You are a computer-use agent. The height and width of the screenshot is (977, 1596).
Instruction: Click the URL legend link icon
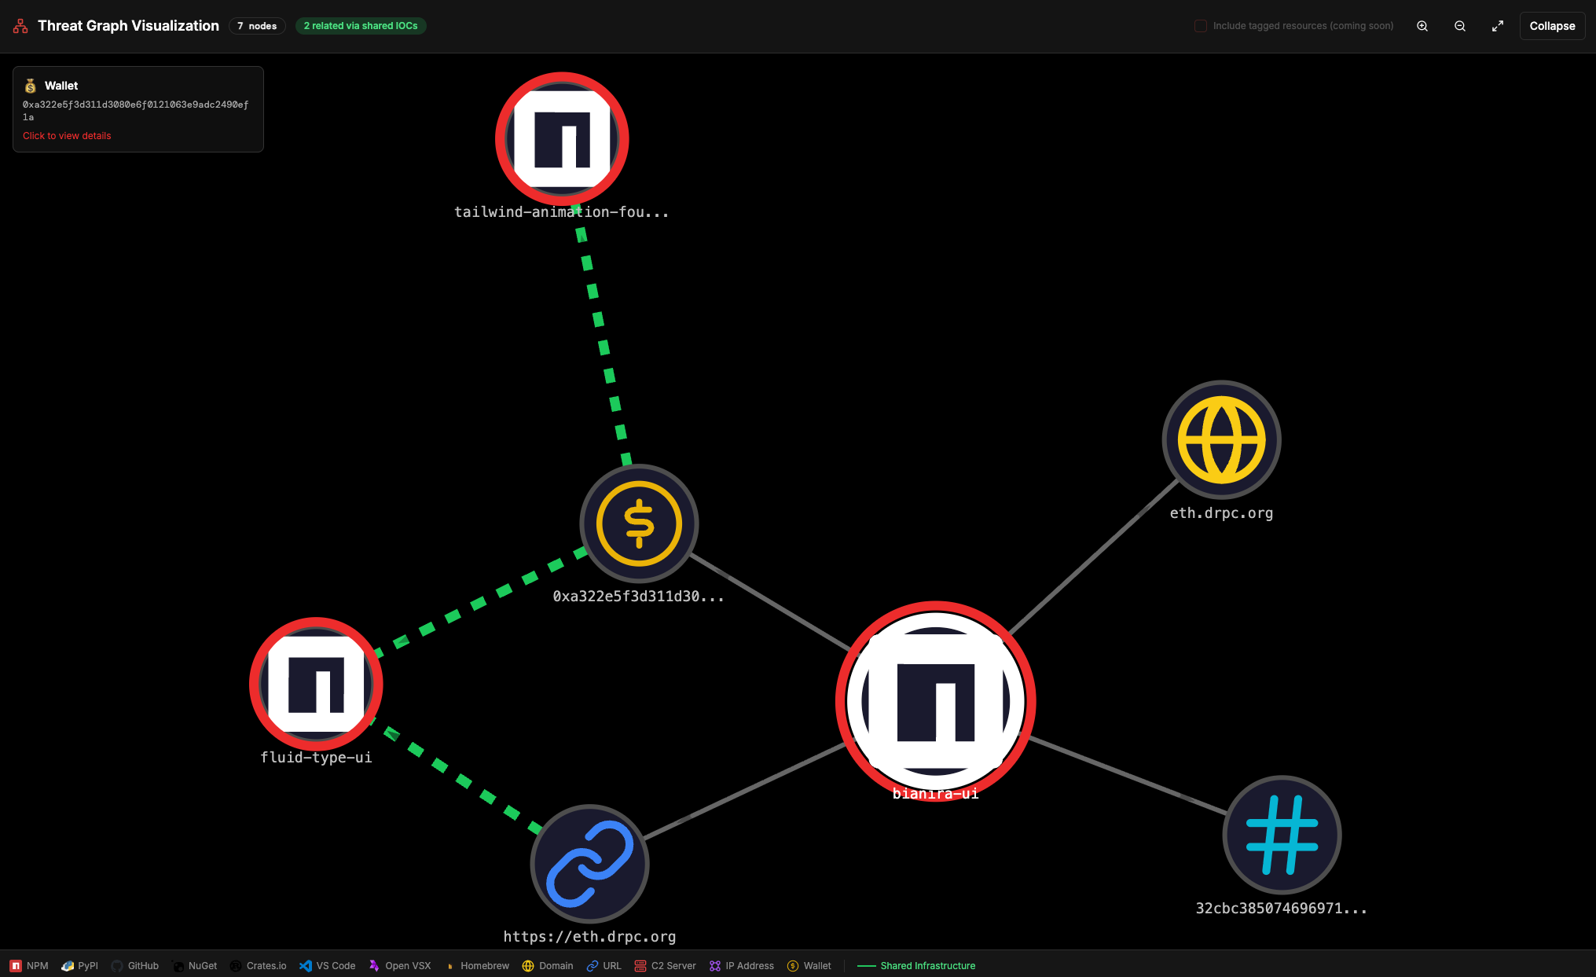pyautogui.click(x=593, y=966)
